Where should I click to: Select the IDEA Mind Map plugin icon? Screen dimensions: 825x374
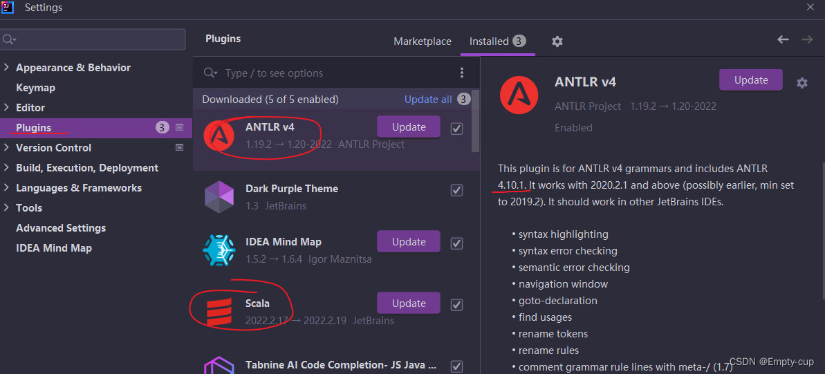coord(219,250)
